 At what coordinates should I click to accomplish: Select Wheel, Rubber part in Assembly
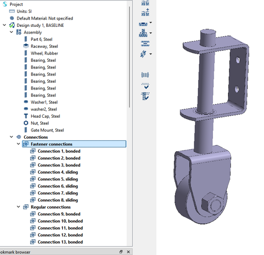[44, 53]
